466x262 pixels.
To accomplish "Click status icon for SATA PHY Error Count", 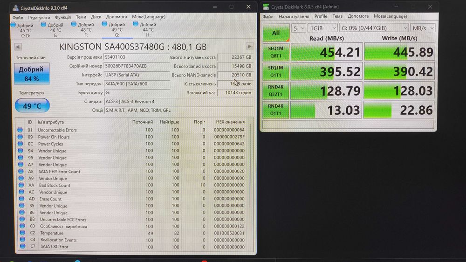I will pos(21,171).
